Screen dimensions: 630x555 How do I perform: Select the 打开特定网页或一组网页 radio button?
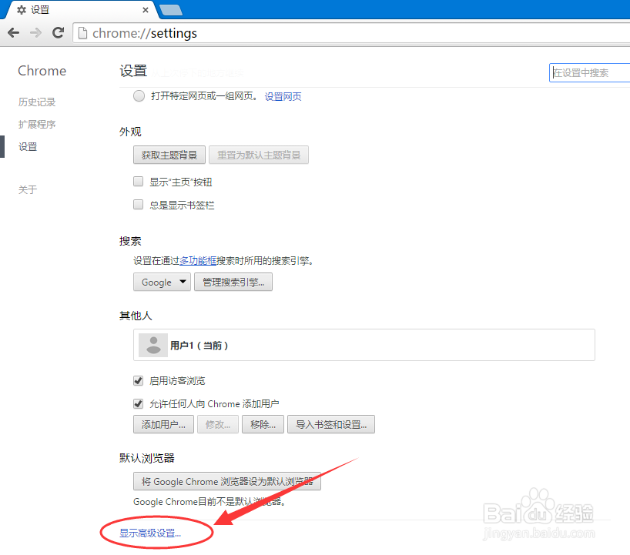[x=139, y=96]
